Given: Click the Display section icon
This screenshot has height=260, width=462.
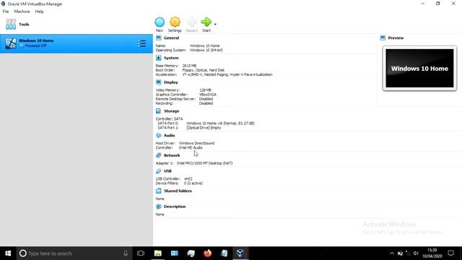Looking at the screenshot, I should (159, 82).
